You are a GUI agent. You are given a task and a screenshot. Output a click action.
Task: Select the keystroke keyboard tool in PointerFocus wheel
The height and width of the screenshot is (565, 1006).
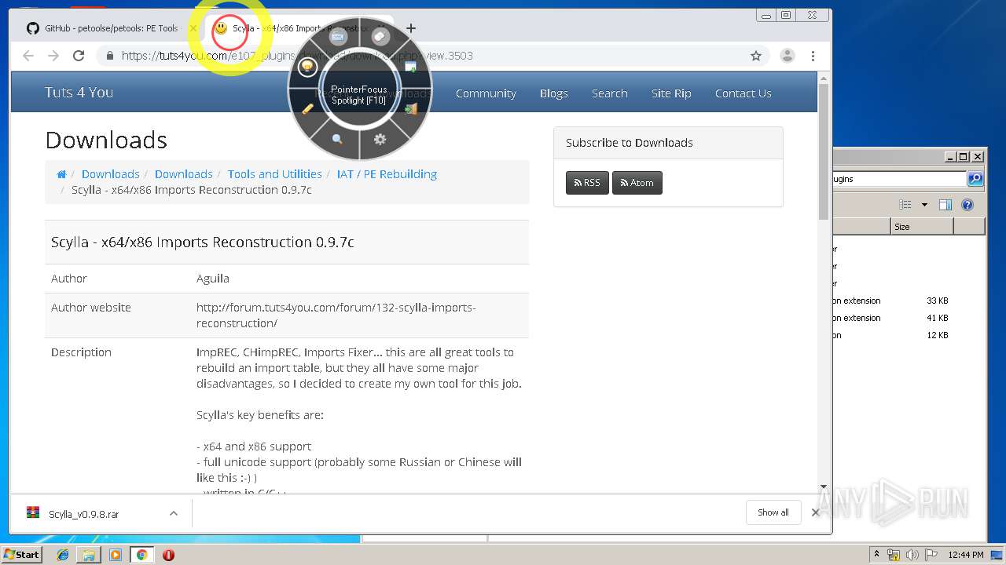(338, 36)
